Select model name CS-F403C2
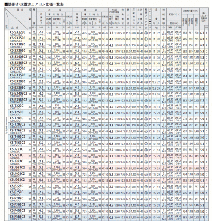Screen dimensions: 212x221 tap(17, 210)
